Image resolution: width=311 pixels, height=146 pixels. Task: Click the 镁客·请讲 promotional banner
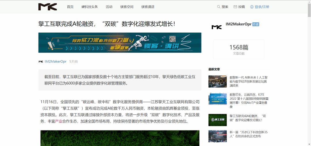(120, 43)
